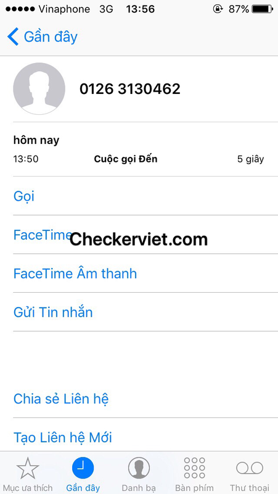Select Tạo Liên hệ Mới

145,437
